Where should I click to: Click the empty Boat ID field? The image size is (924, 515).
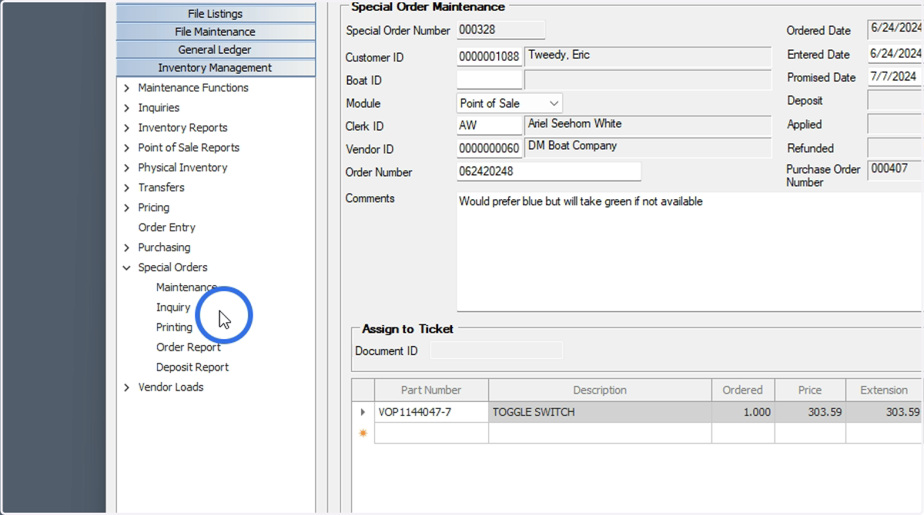coord(490,80)
